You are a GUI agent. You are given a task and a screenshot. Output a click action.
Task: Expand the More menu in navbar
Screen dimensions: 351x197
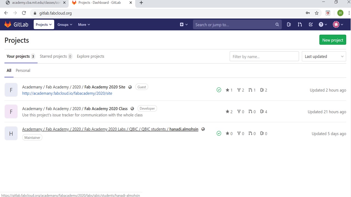[x=84, y=25]
